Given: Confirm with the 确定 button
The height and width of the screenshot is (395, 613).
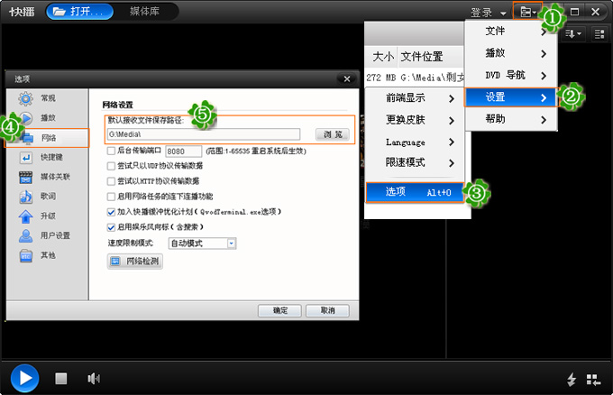Looking at the screenshot, I should [x=279, y=310].
